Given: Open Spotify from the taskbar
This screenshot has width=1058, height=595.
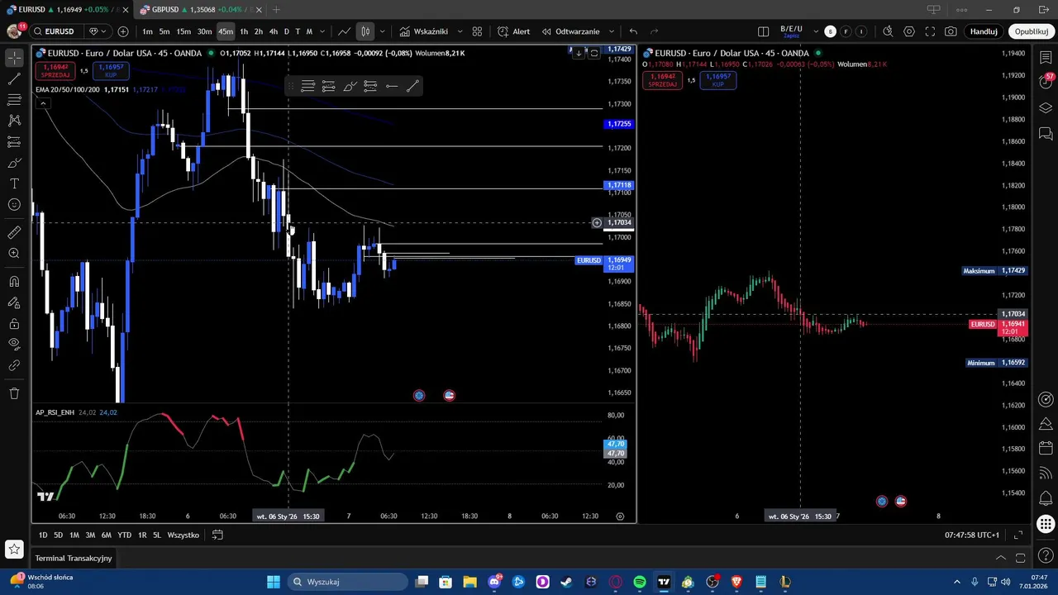Looking at the screenshot, I should [x=640, y=582].
